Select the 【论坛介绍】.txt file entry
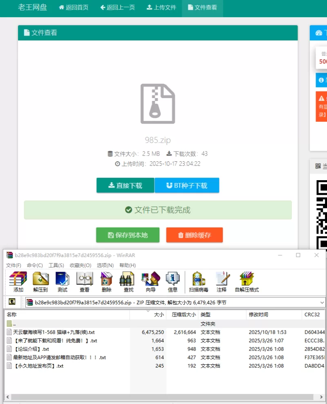The width and height of the screenshot is (327, 404). tap(31, 349)
